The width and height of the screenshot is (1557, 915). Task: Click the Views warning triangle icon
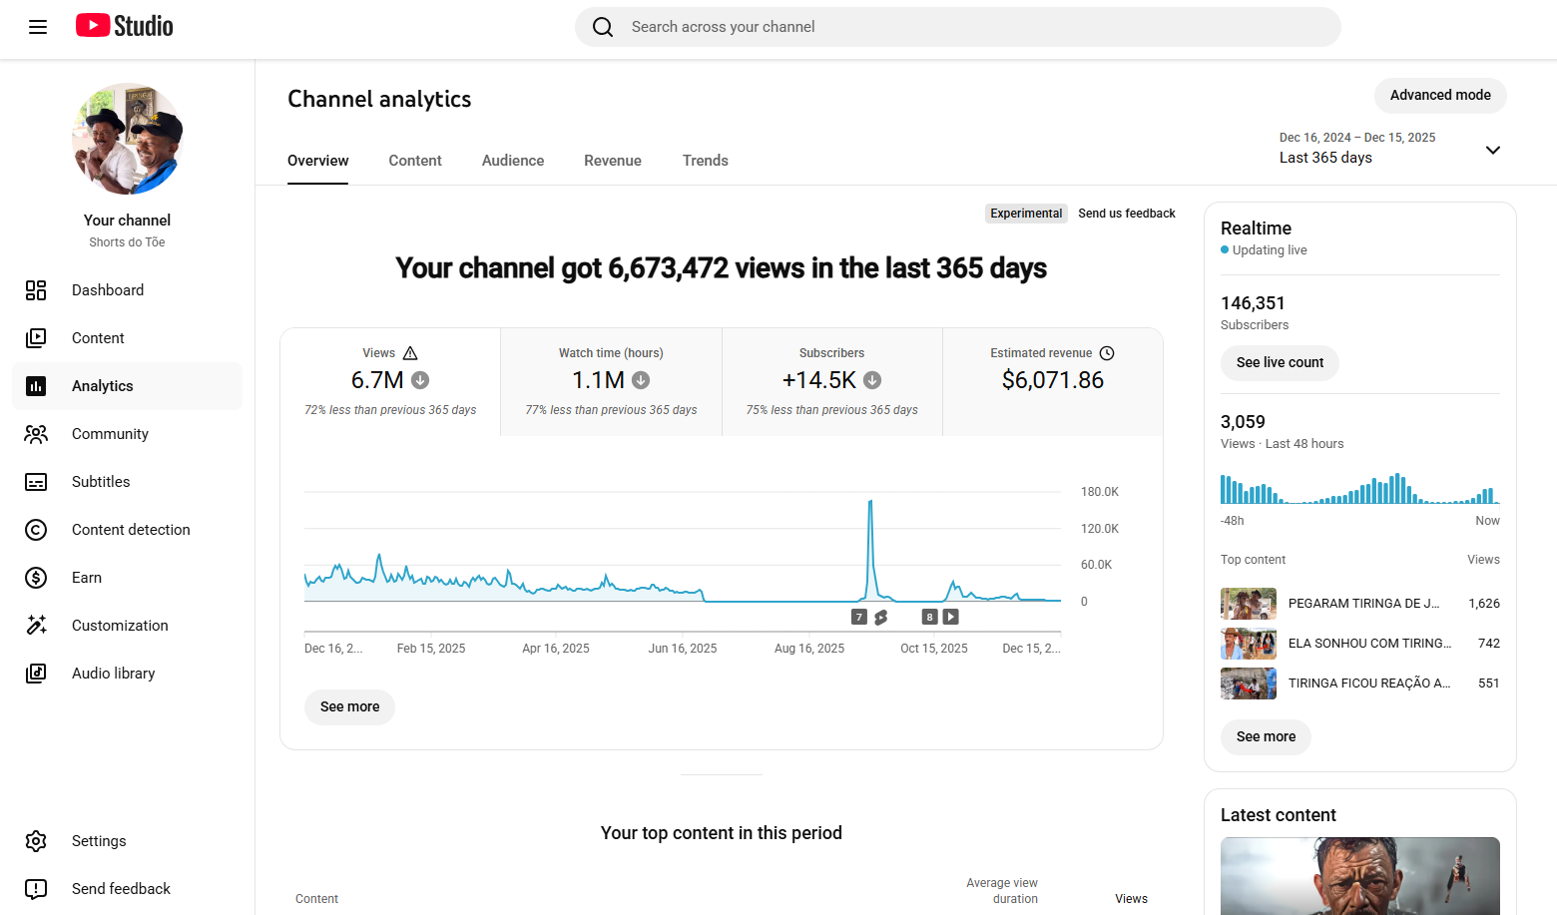(x=410, y=353)
